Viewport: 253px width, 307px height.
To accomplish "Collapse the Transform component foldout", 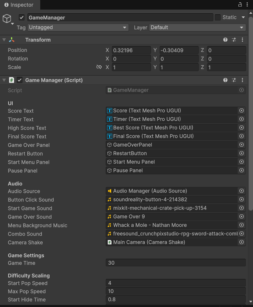I will click(x=4, y=40).
